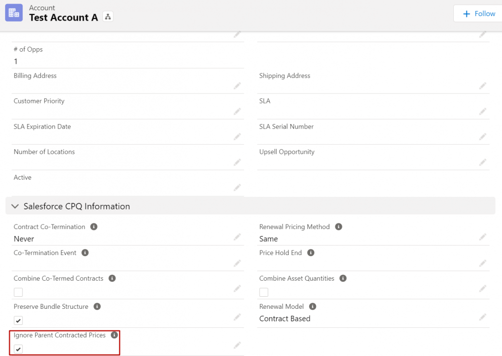The image size is (502, 356).
Task: Edit Renewal Pricing Method pencil icon
Action: [x=482, y=237]
